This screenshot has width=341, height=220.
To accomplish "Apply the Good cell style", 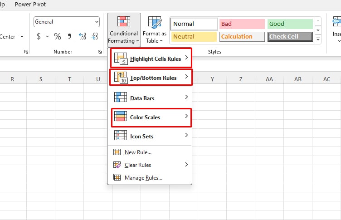I will click(290, 24).
